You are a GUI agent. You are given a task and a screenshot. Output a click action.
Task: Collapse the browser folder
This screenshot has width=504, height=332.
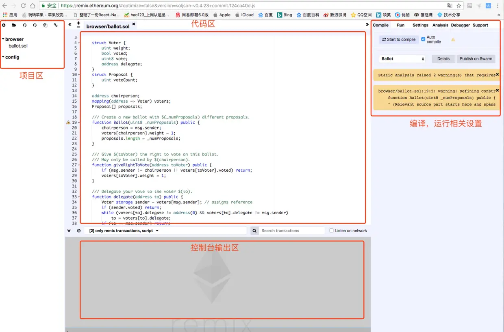pyautogui.click(x=3, y=39)
